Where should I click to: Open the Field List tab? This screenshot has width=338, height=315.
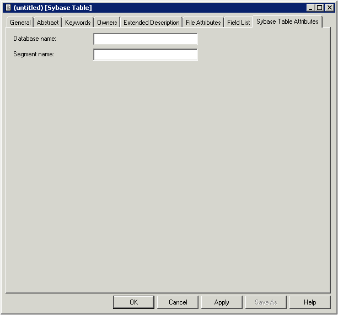click(238, 23)
